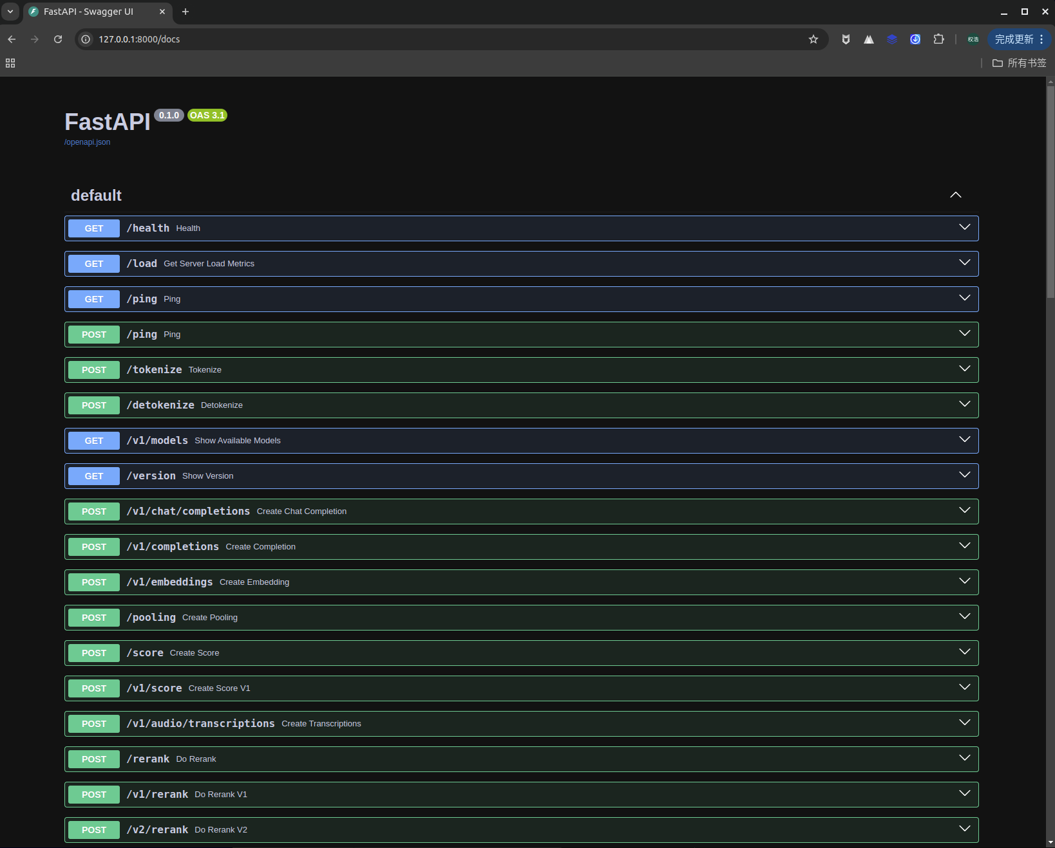Expand the POST /tokenize endpoint chevron
This screenshot has width=1055, height=848.
point(965,369)
